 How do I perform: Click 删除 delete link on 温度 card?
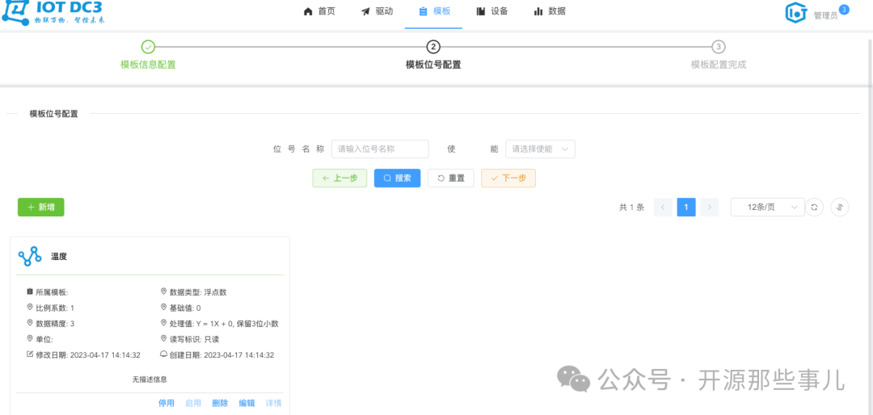pos(220,404)
